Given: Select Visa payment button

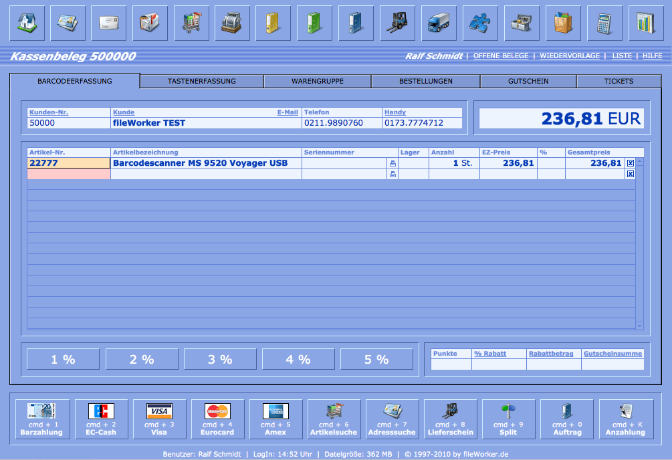Looking at the screenshot, I should click(159, 419).
